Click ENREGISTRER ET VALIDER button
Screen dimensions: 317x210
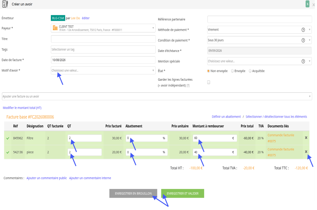[182, 193]
